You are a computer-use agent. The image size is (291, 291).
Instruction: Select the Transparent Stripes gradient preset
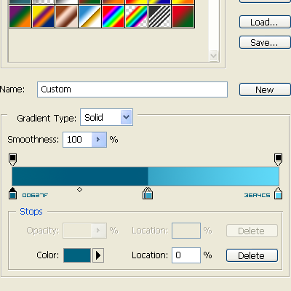click(x=160, y=16)
